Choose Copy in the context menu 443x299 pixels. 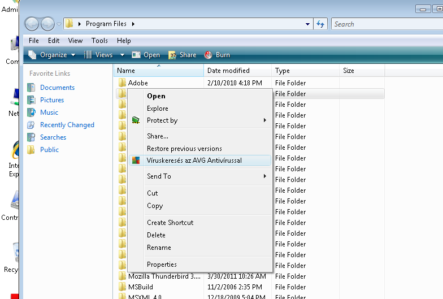200,206
